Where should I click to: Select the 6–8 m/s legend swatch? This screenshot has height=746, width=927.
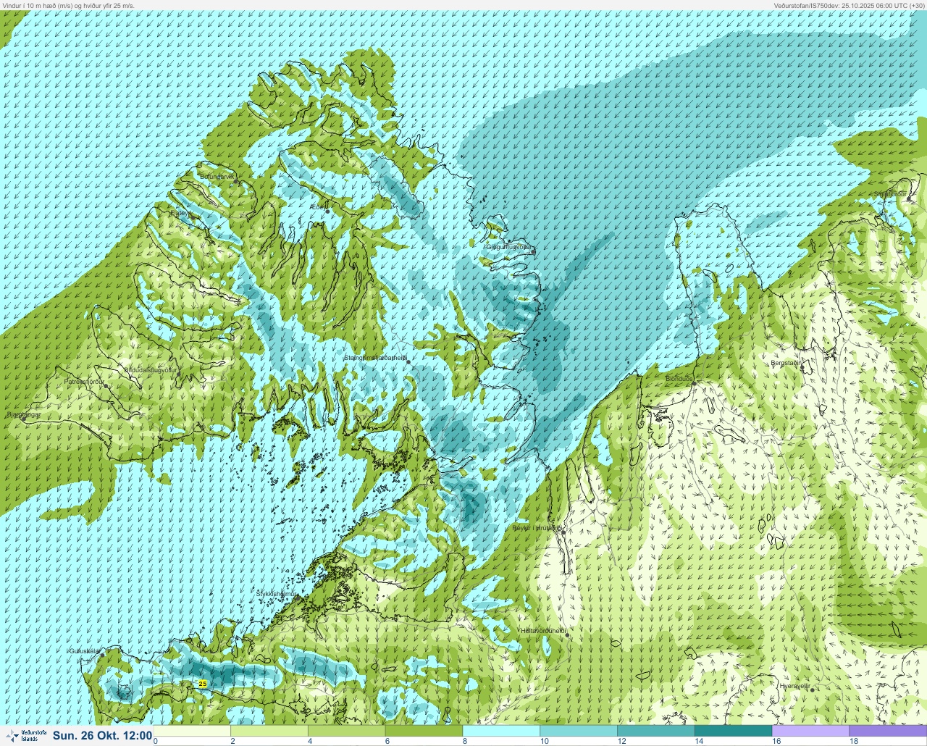(424, 731)
